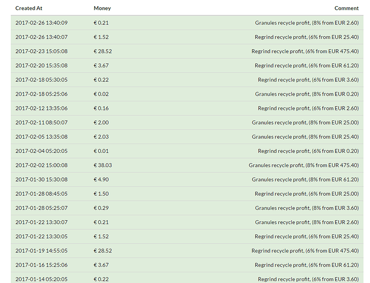The image size is (370, 283).
Task: Select the row dated 2017-02-18 05:30:05
Action: pyautogui.click(x=187, y=80)
